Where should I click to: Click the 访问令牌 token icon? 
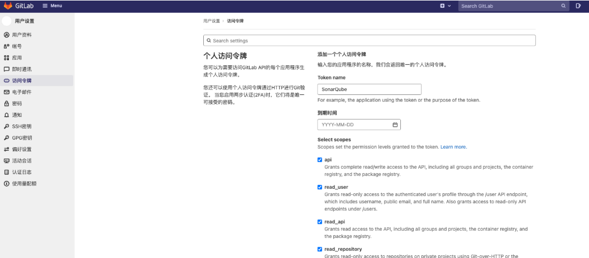point(6,81)
